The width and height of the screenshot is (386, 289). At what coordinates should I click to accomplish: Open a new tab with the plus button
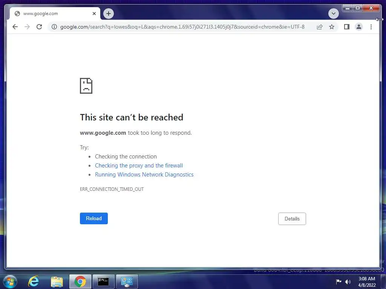click(109, 14)
